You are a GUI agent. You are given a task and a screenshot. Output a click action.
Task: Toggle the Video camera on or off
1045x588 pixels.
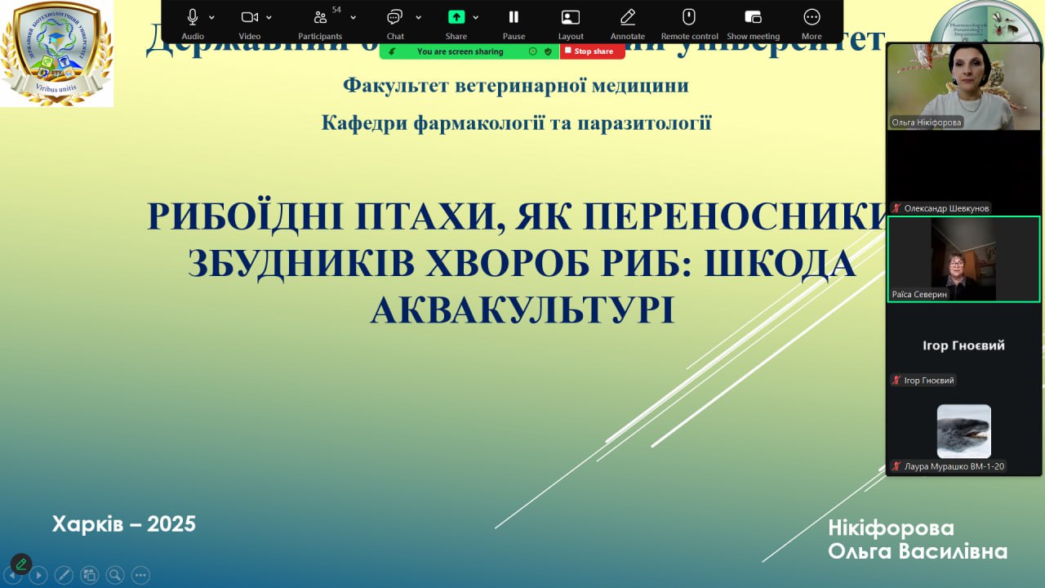(249, 17)
